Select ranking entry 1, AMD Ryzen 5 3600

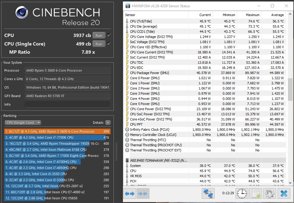[x=58, y=131]
